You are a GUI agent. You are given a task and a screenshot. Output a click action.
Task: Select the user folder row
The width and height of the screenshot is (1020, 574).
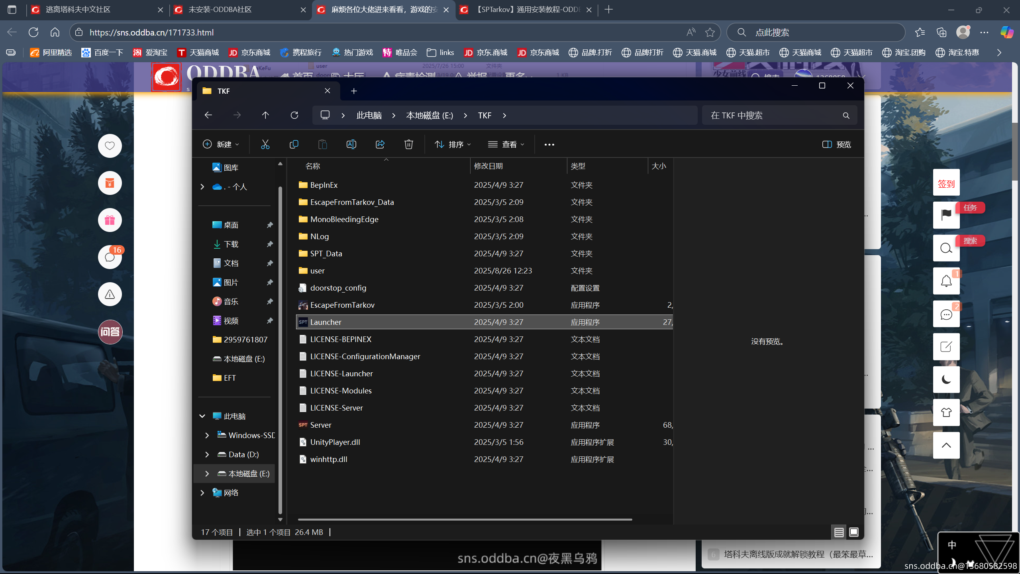point(484,271)
